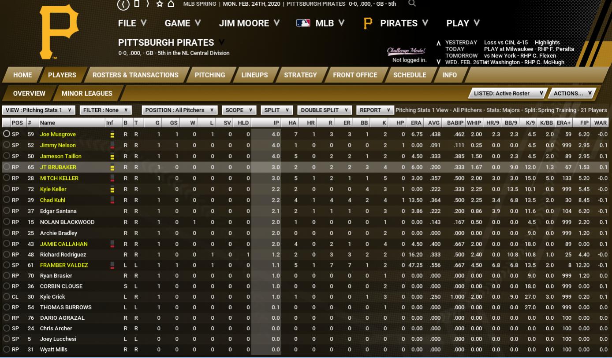612x358 pixels.
Task: Open the POSITION All Pitchers dropdown
Action: click(180, 110)
